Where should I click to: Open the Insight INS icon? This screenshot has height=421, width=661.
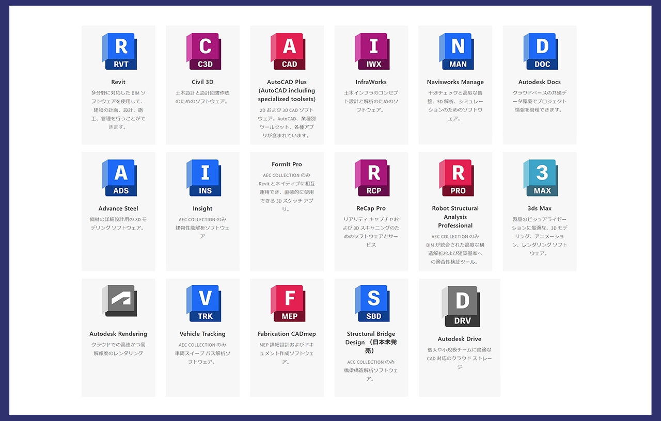click(x=203, y=178)
